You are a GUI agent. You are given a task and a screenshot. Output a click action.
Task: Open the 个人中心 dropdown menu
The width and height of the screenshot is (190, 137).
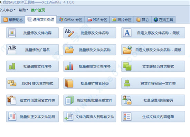8,10
